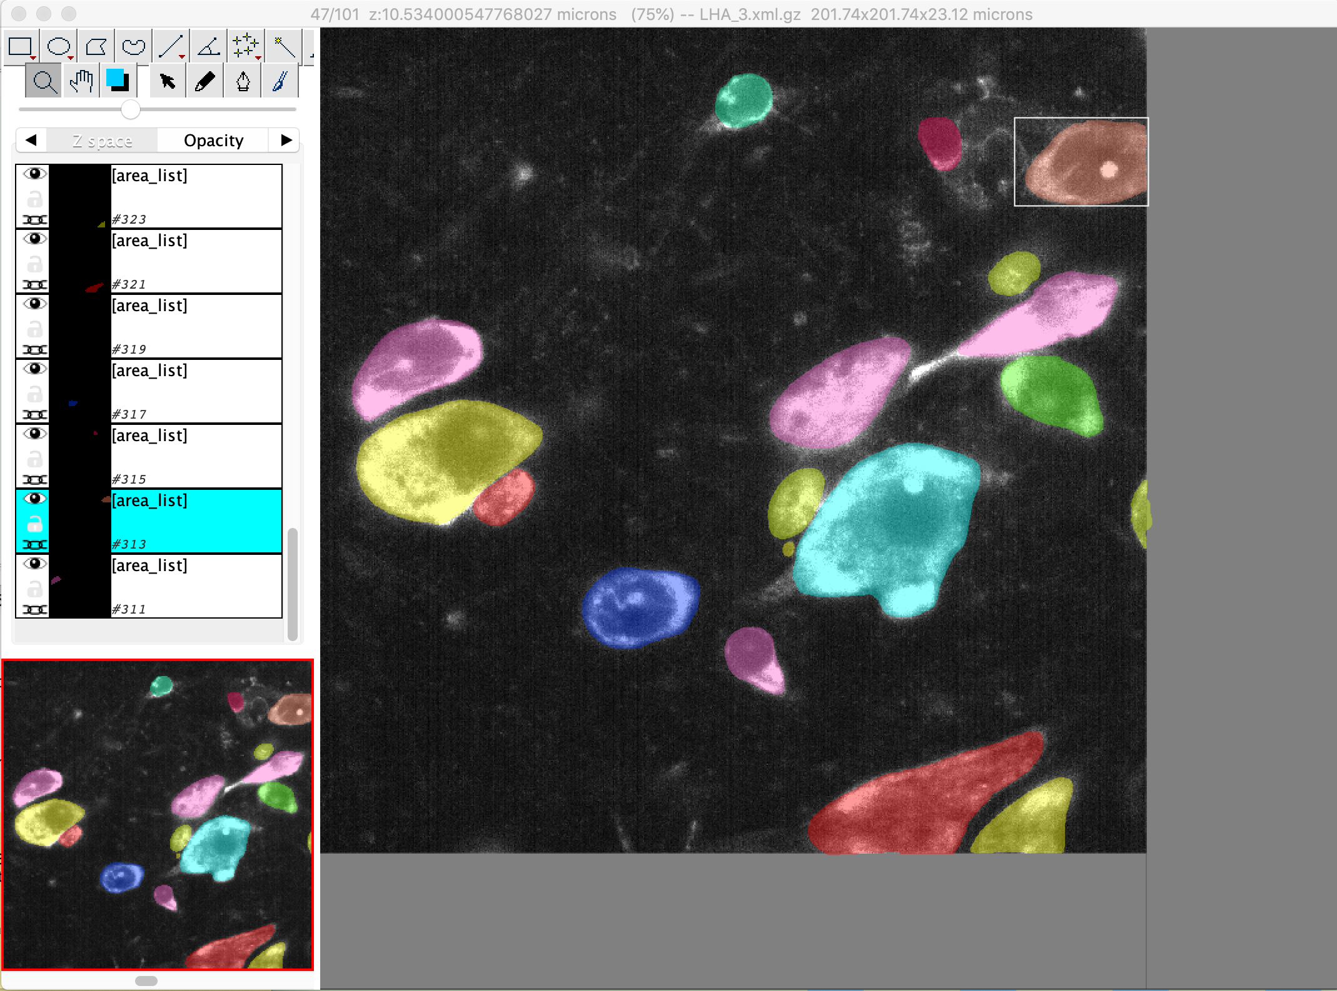Activate the Magnifying glass zoom tool
The width and height of the screenshot is (1337, 991).
pyautogui.click(x=43, y=82)
